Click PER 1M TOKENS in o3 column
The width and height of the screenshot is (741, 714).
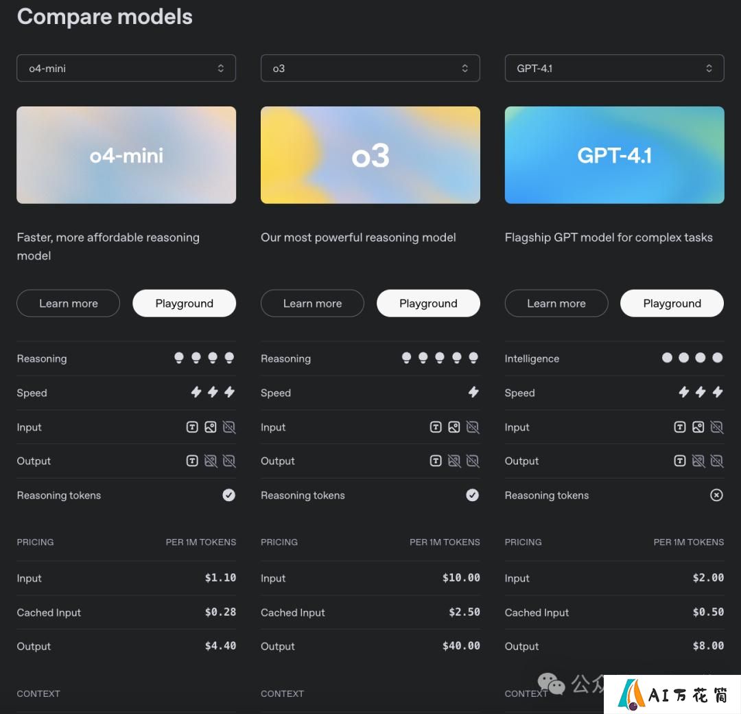[445, 542]
